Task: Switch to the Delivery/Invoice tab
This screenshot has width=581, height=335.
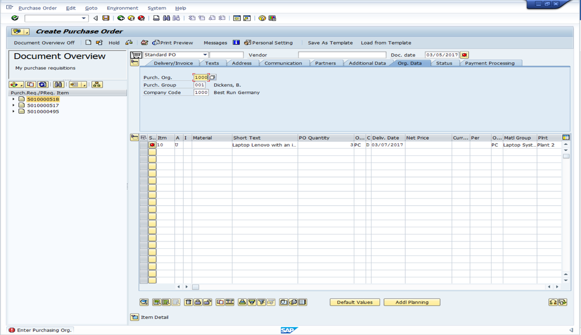Action: click(x=173, y=63)
